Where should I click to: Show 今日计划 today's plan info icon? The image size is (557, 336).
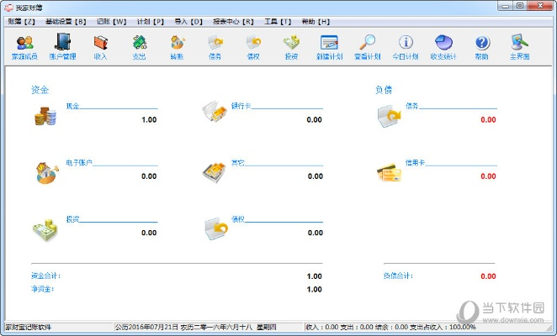click(406, 47)
